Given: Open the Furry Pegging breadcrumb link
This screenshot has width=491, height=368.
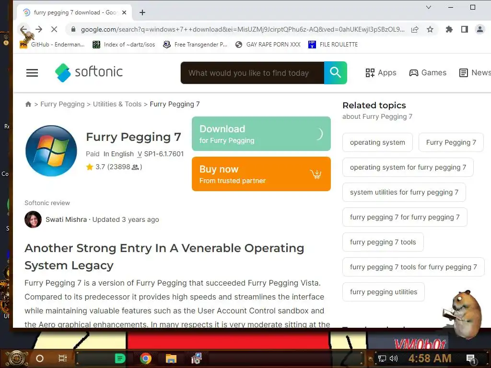Looking at the screenshot, I should [x=62, y=104].
